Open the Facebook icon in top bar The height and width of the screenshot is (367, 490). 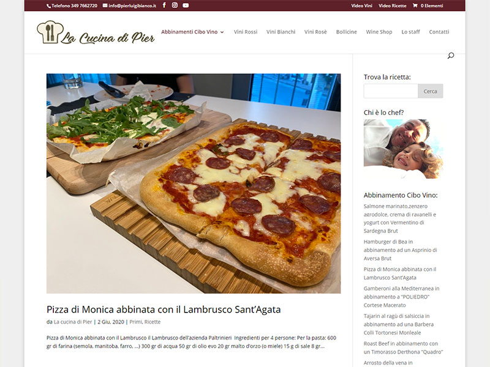(x=164, y=6)
